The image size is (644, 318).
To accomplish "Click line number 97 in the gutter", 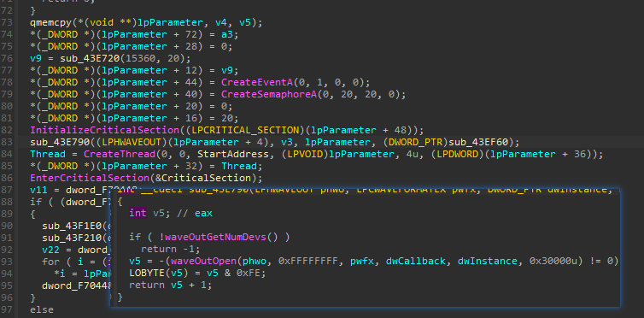I will pos(8,309).
